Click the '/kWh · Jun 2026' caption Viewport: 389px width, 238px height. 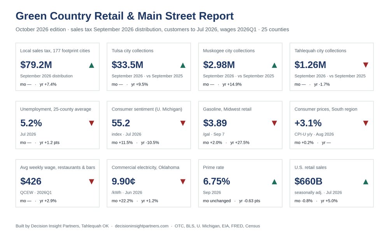pos(127,192)
